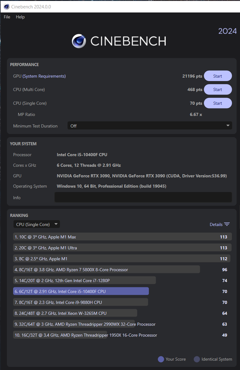
Task: Click the 70 pts single core score
Action: tap(196, 103)
